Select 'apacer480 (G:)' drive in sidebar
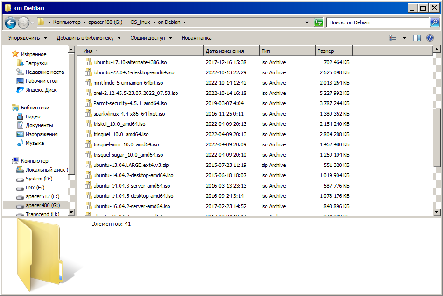Screen dimensions: 443x296 42,205
